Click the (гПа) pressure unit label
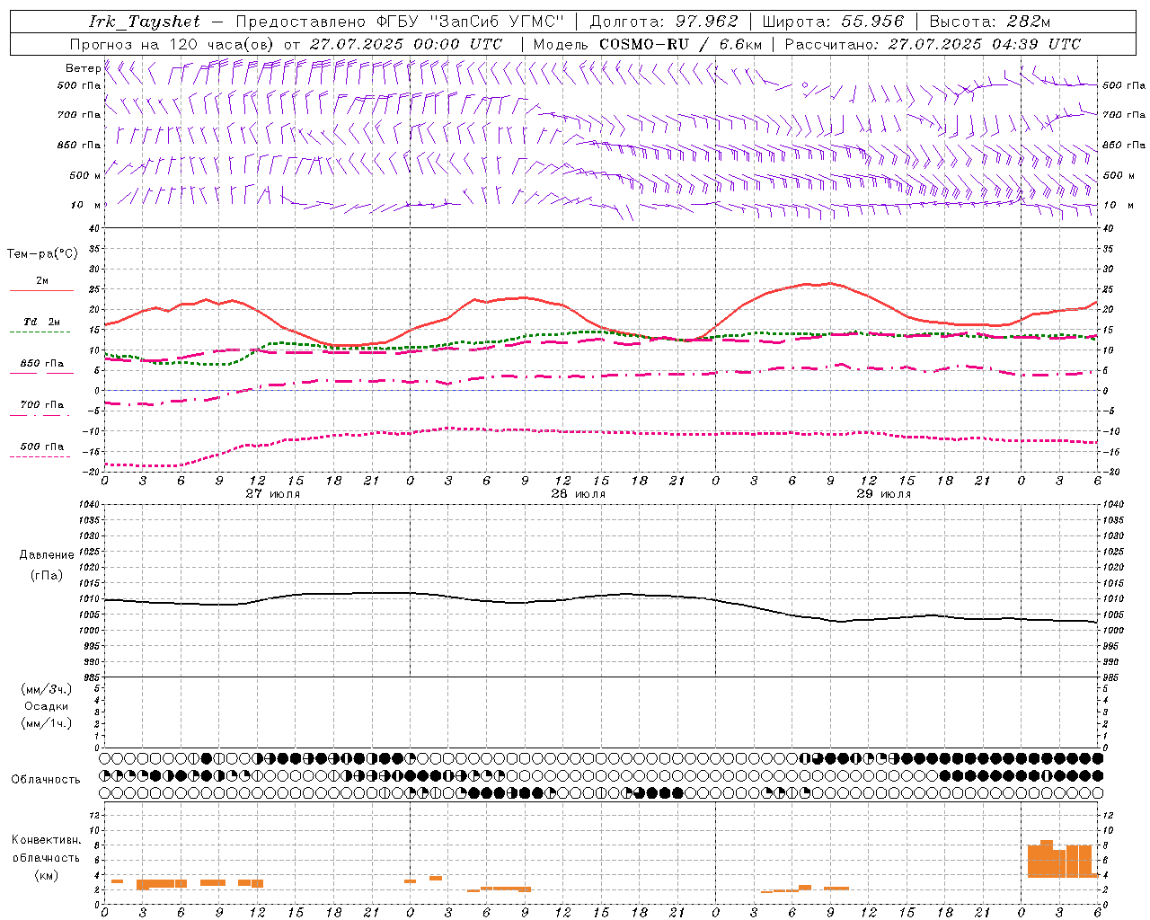1150x920 pixels. tap(46, 576)
